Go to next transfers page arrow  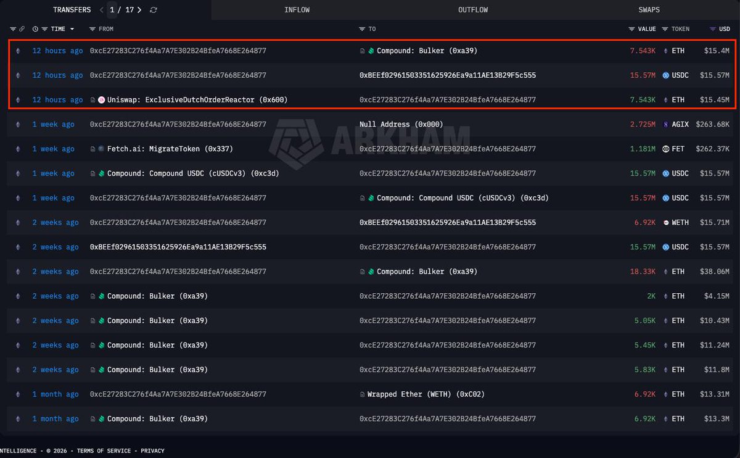coord(139,10)
